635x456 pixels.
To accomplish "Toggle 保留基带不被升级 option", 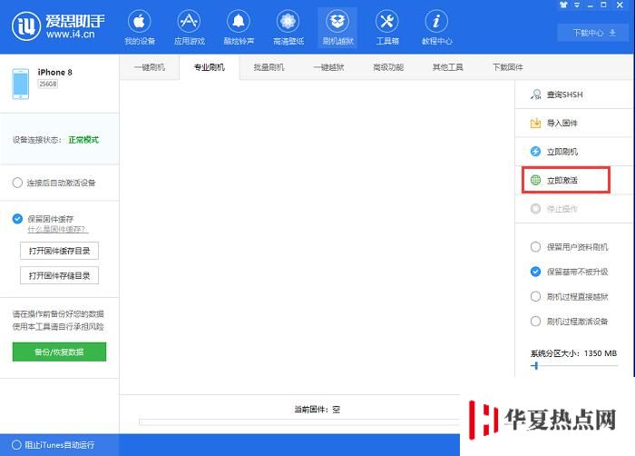I will coord(535,272).
